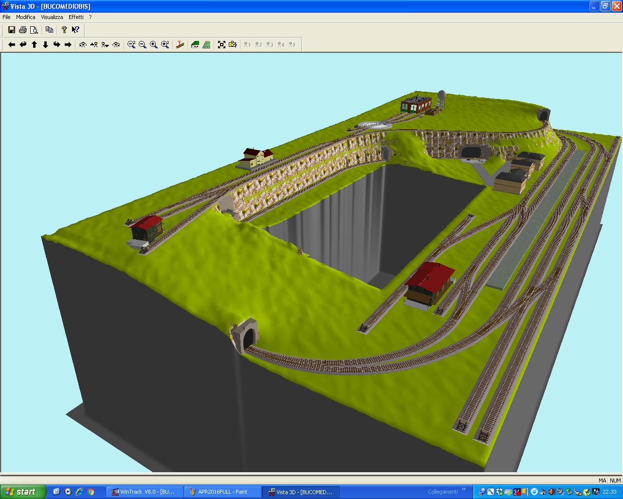Viewport: 623px width, 499px height.
Task: Expand the Collegamenti toolbar chevron
Action: tap(464, 490)
